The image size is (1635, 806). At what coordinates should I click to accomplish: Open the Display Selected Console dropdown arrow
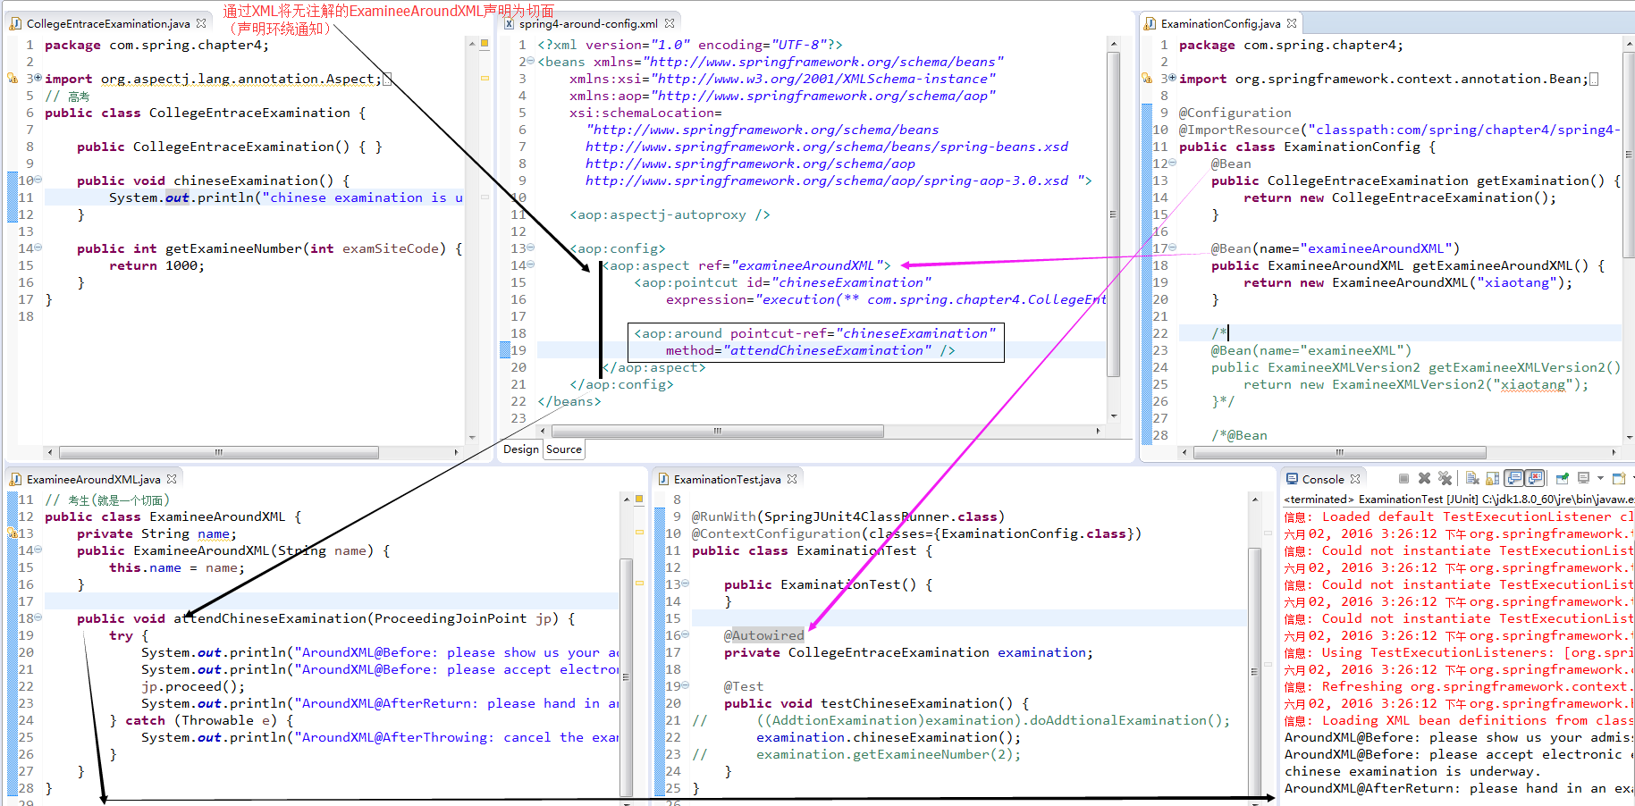pos(1600,479)
